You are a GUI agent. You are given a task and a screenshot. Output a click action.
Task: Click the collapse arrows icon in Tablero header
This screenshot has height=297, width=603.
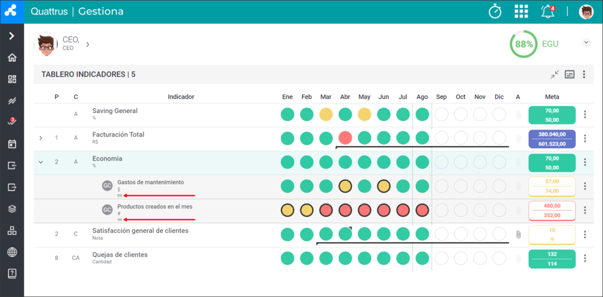click(554, 75)
